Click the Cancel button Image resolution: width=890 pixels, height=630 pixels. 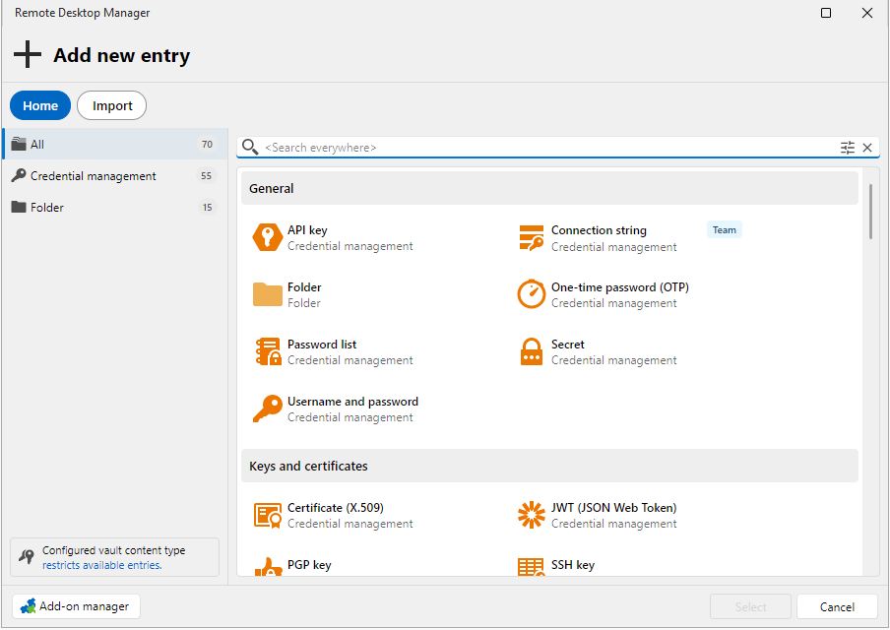(x=837, y=606)
